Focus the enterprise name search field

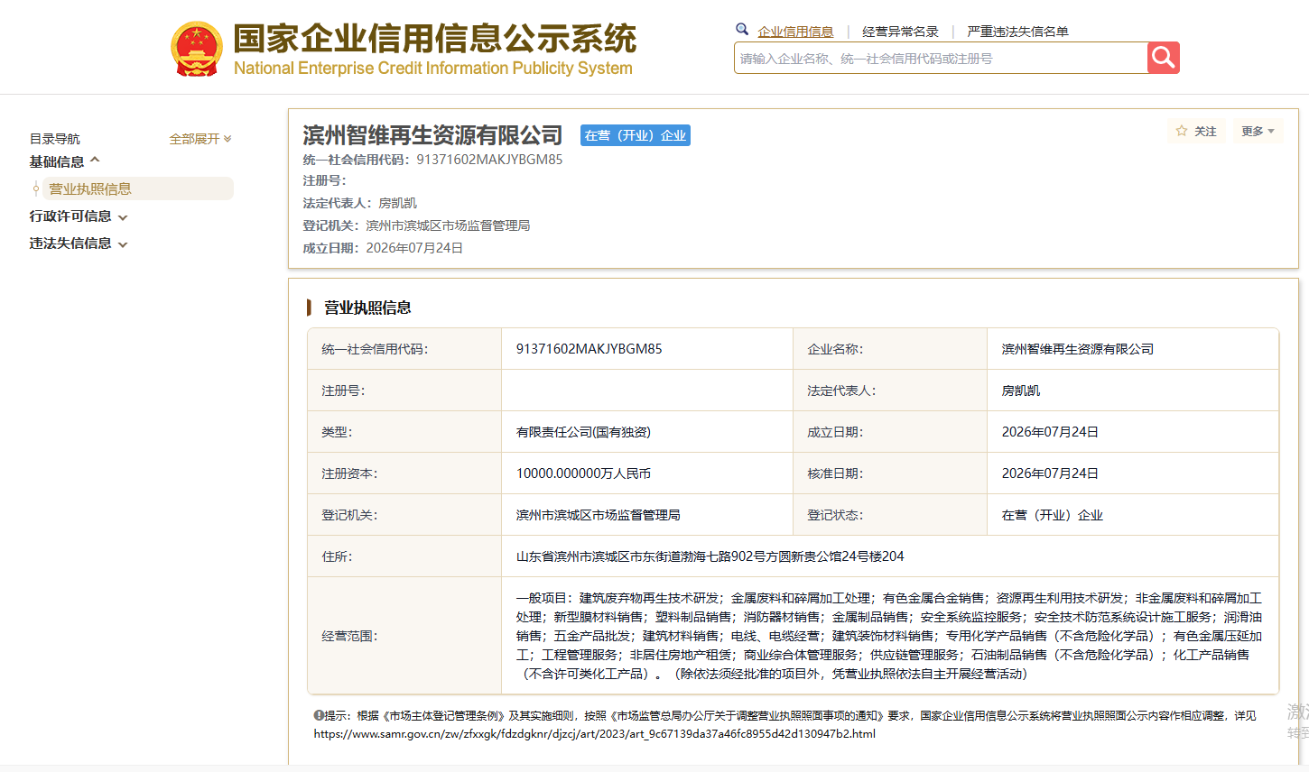941,58
